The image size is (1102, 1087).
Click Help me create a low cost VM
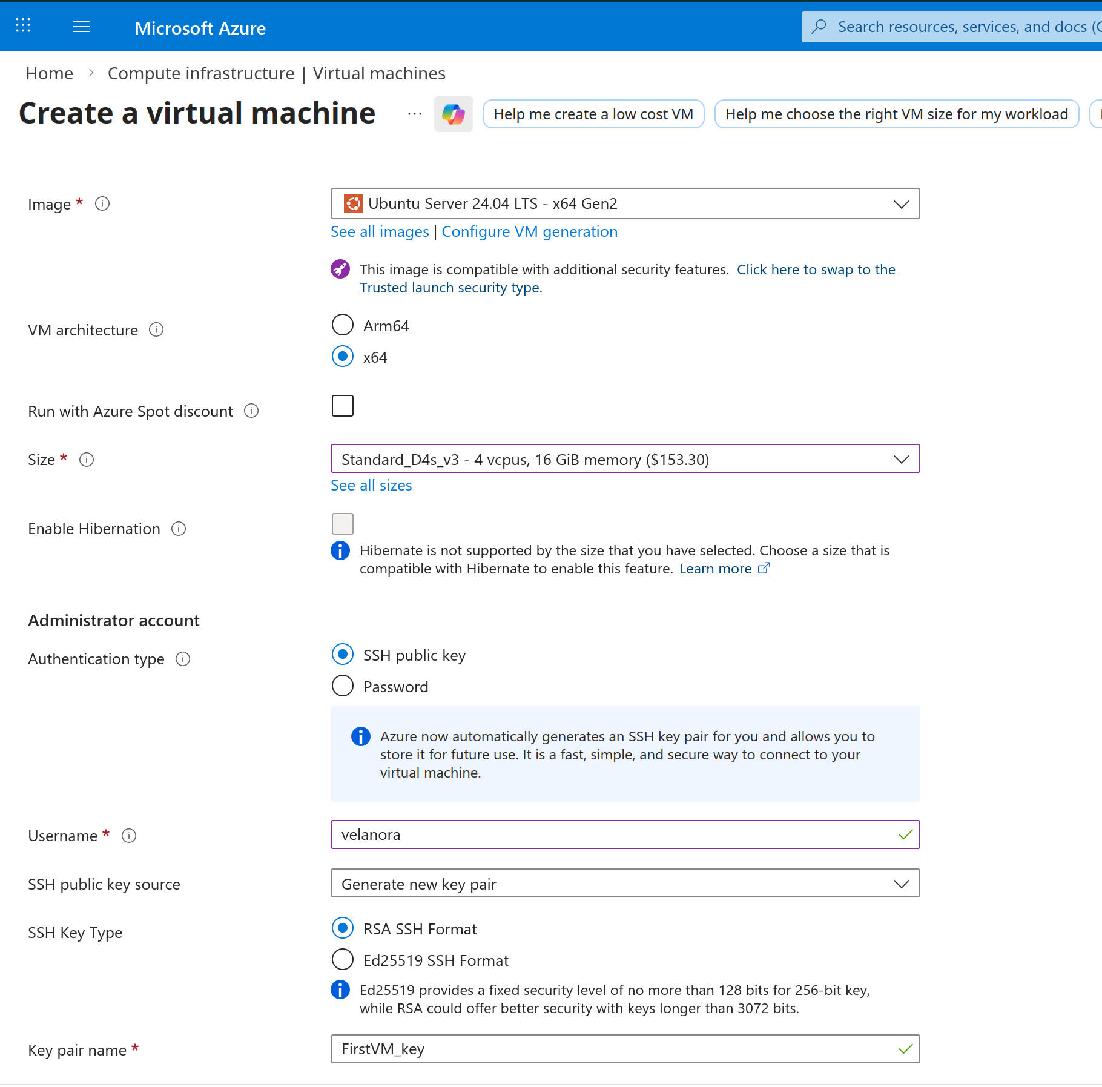(593, 114)
